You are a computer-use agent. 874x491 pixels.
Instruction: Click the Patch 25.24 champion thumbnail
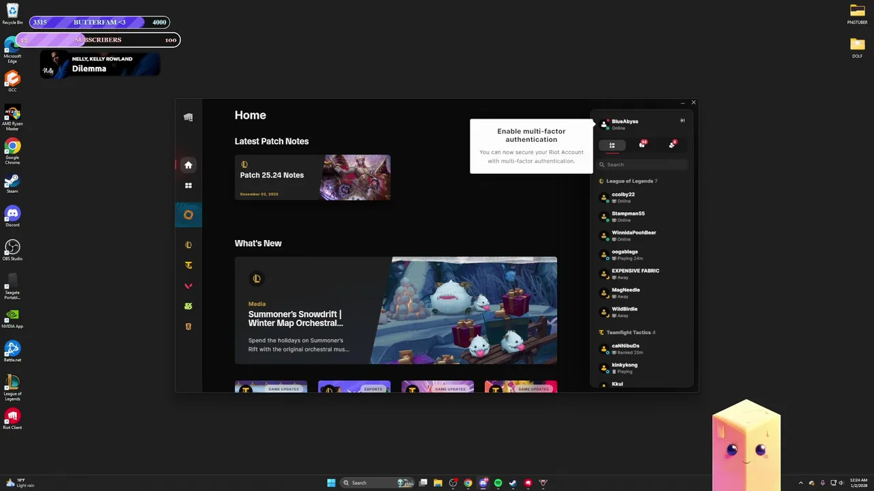coord(356,177)
